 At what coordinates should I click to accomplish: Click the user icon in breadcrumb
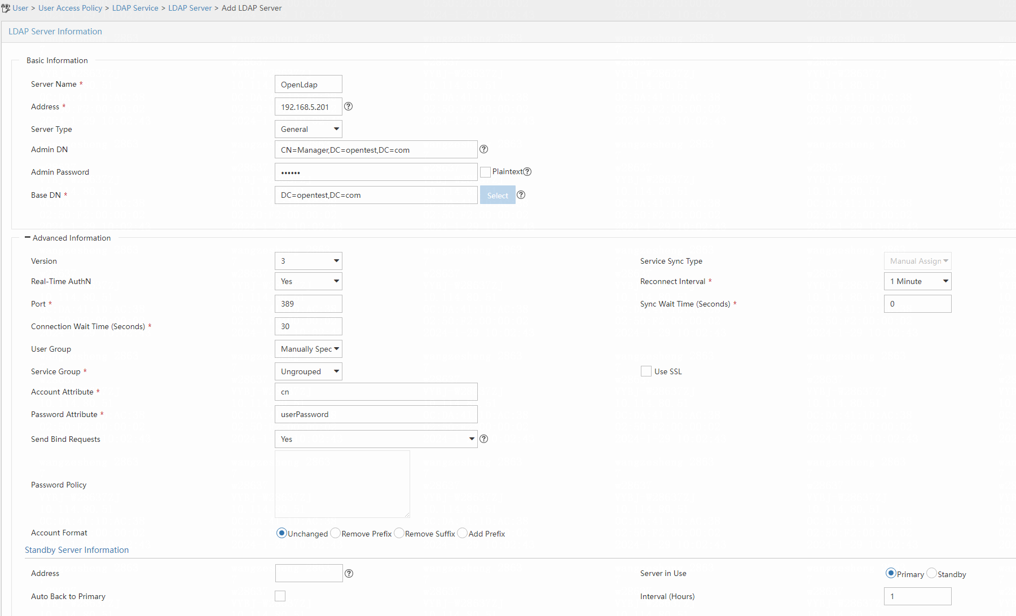click(x=6, y=8)
